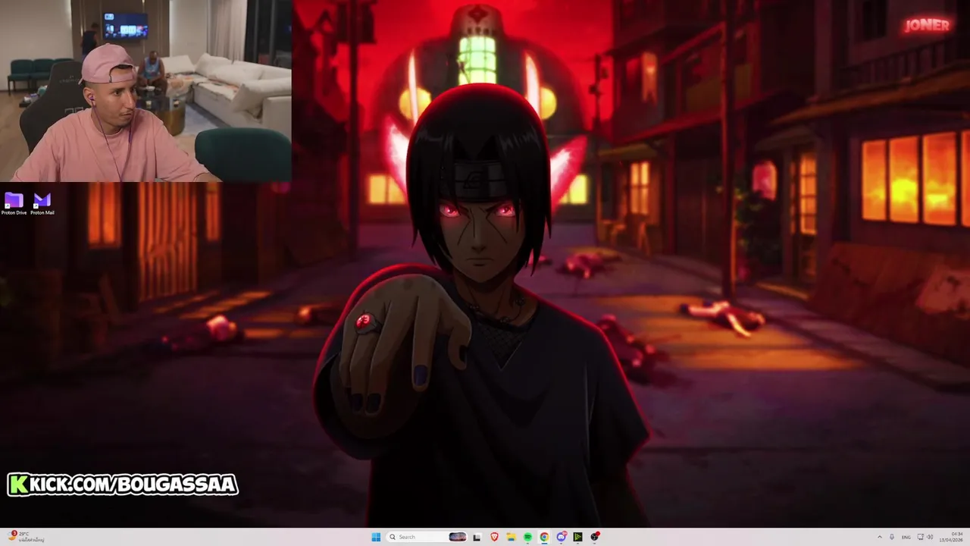
Task: Switch to Google Chrome on the taskbar
Action: 544,537
